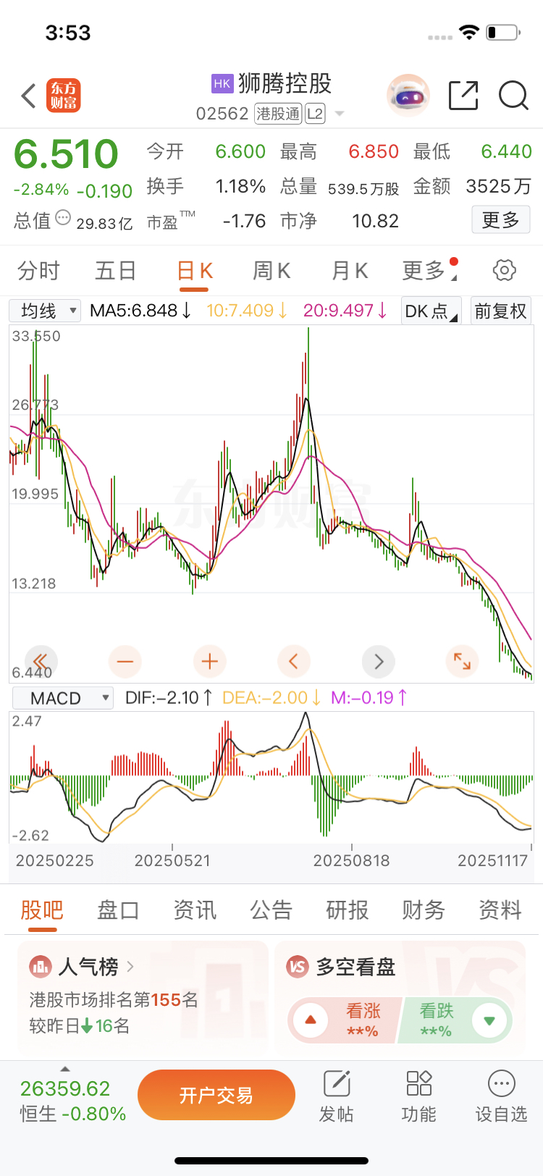Tap the 10:7.409 MA value
The image size is (543, 1176).
click(247, 311)
